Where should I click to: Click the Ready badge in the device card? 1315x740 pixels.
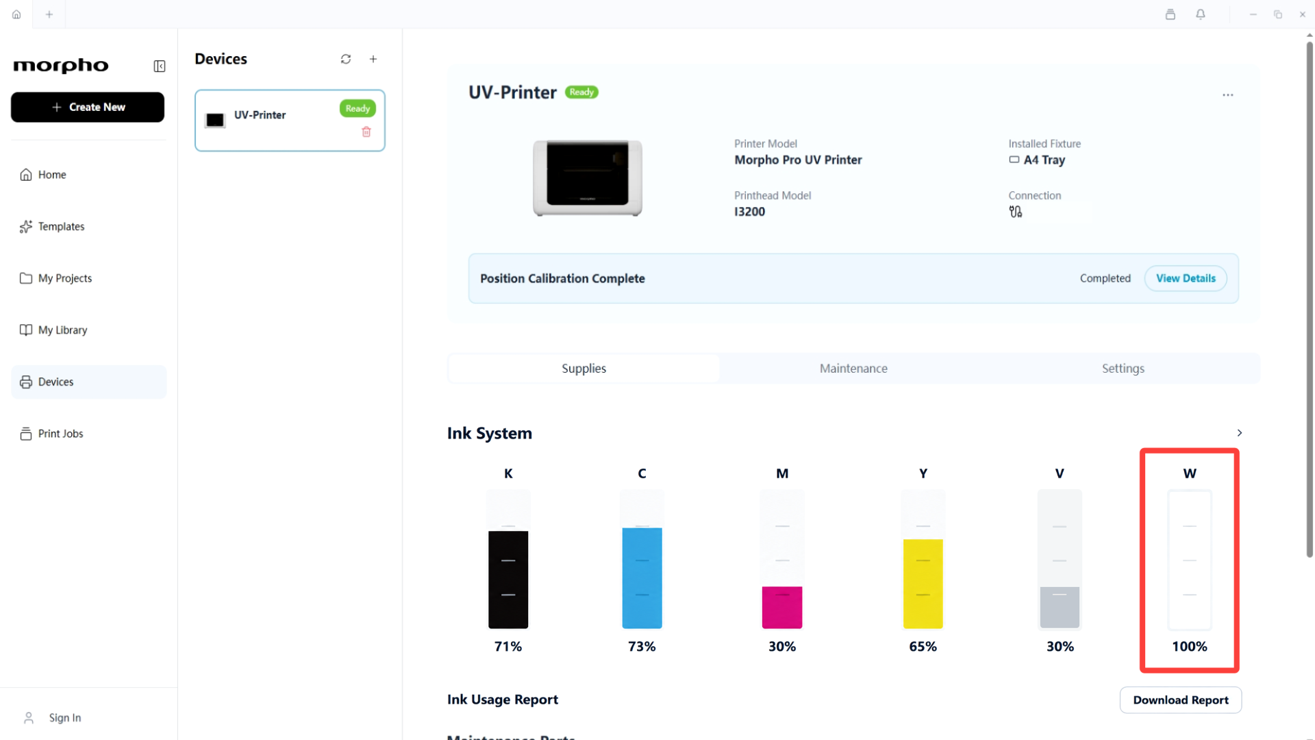point(358,108)
